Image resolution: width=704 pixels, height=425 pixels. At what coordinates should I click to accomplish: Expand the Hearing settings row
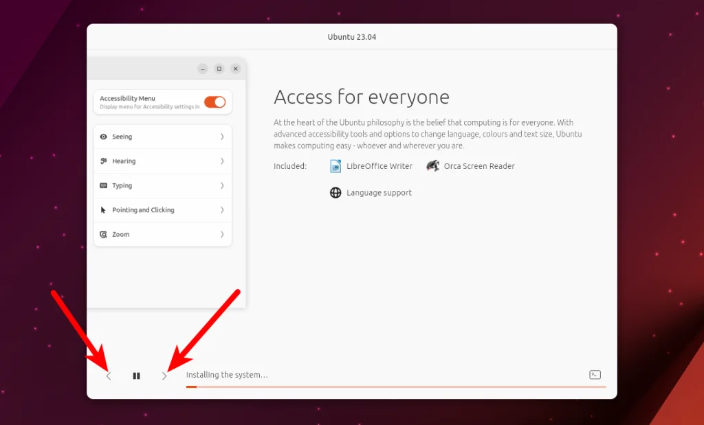point(223,161)
